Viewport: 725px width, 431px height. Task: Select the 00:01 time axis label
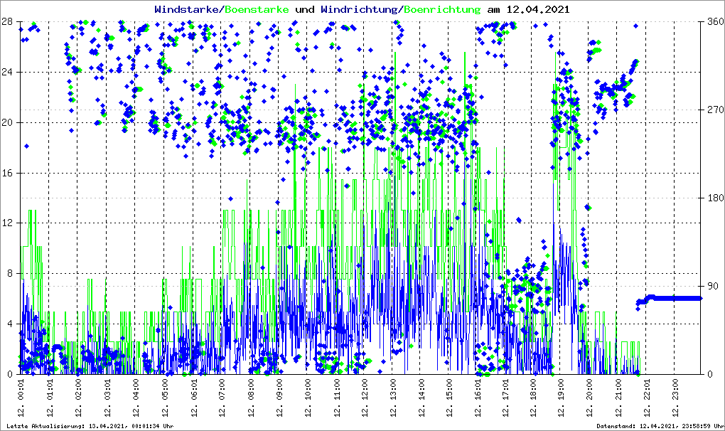coord(21,402)
